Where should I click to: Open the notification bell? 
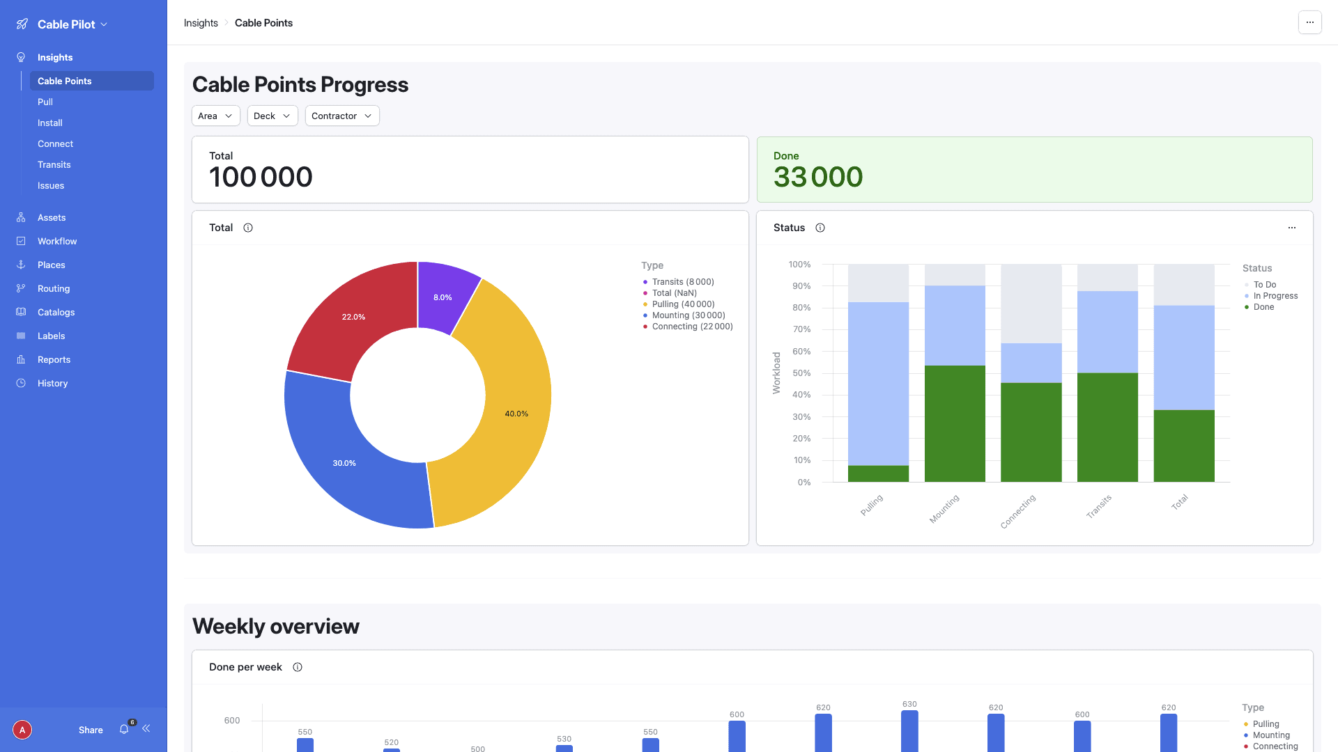coord(124,730)
